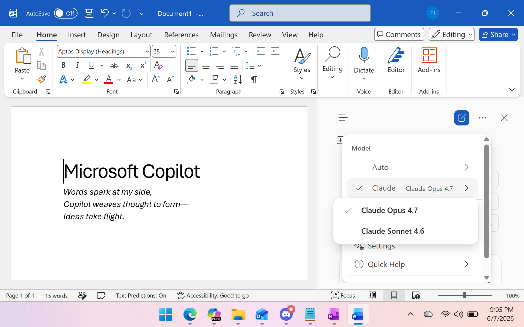Image resolution: width=524 pixels, height=327 pixels.
Task: Apply red font color
Action: click(109, 79)
